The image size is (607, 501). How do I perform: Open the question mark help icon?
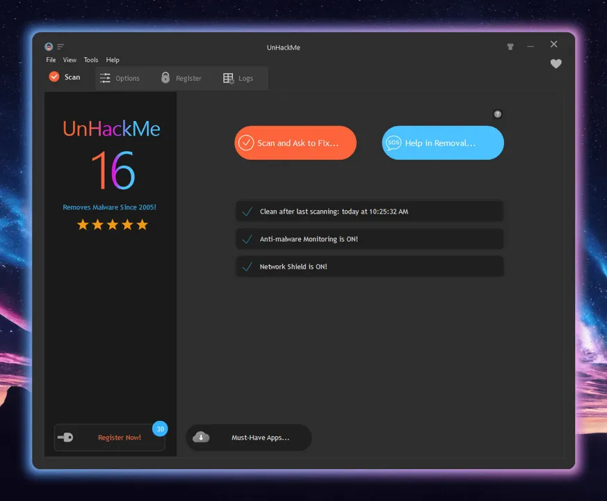pyautogui.click(x=497, y=114)
